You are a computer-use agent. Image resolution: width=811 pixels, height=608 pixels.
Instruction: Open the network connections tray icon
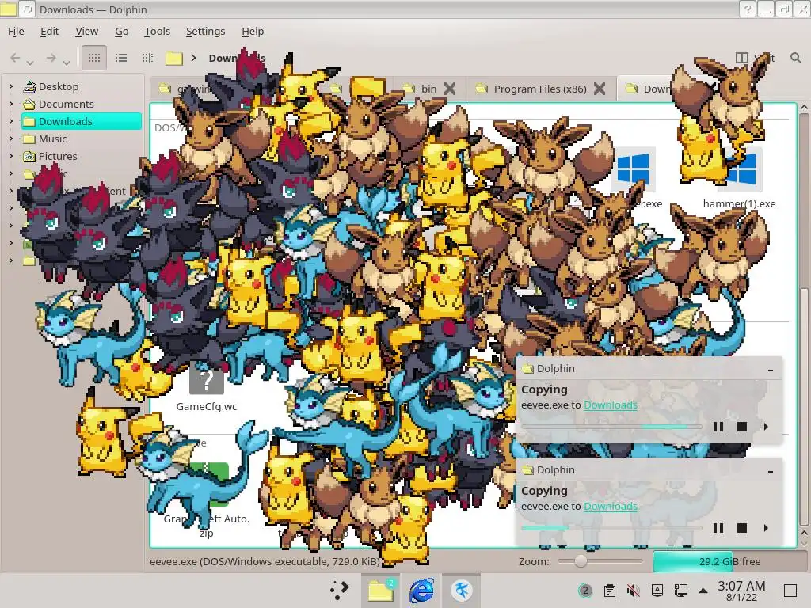coord(680,591)
